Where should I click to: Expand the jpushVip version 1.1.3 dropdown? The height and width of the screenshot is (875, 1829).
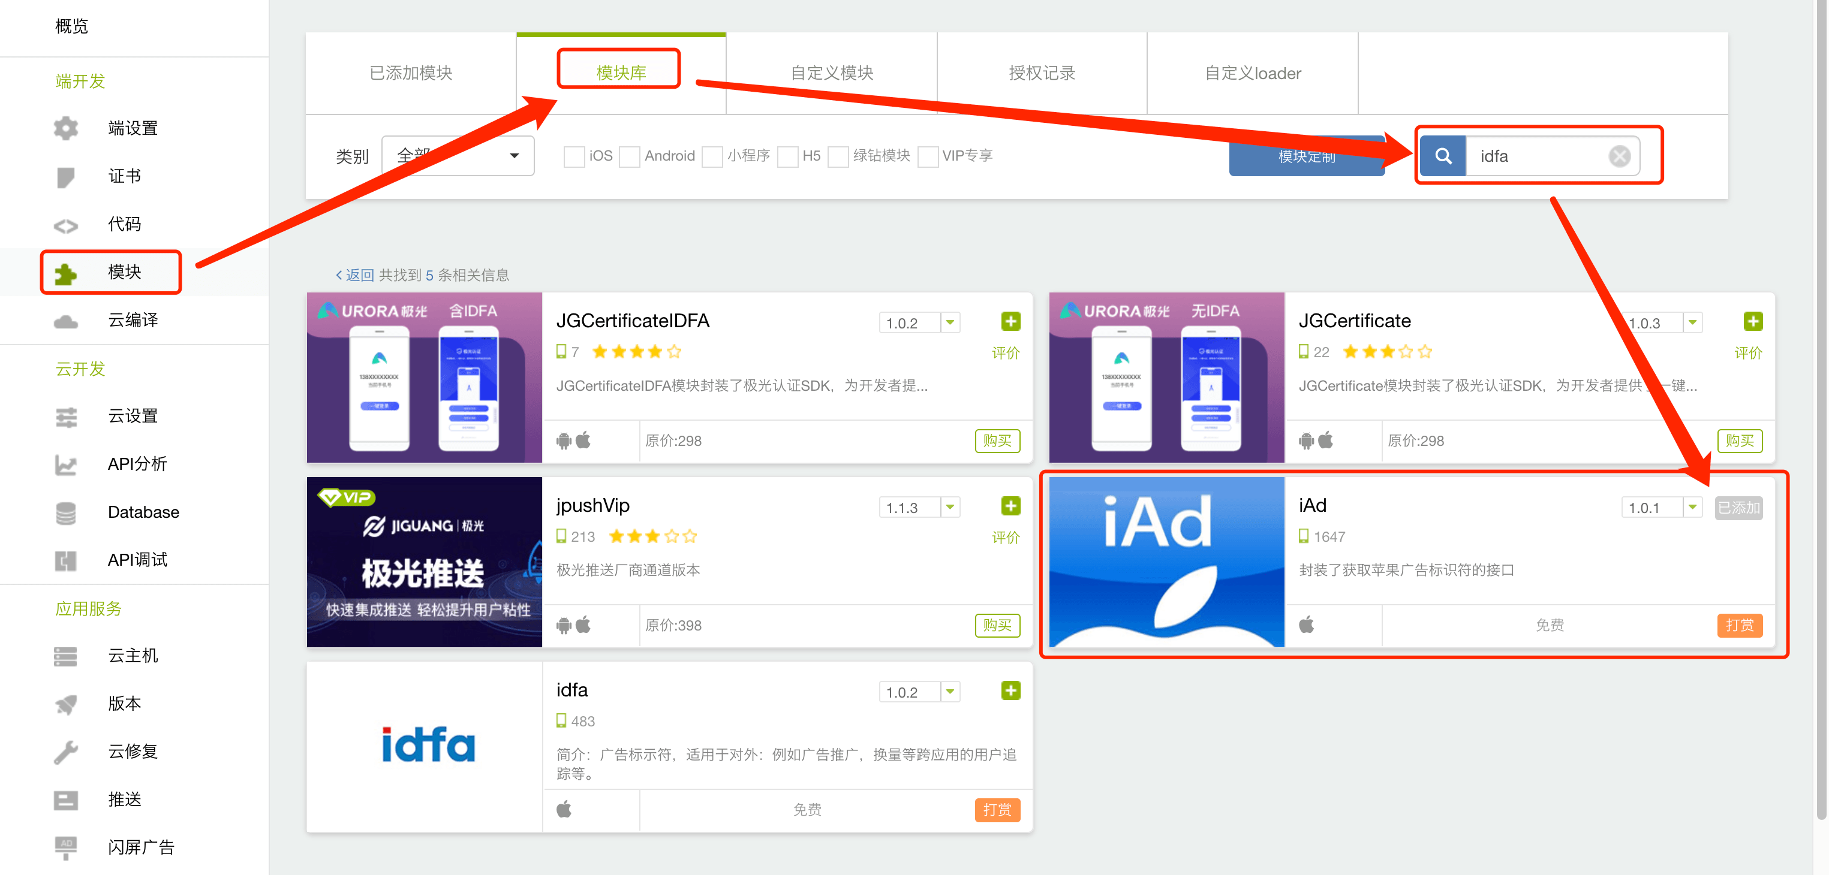click(x=949, y=506)
